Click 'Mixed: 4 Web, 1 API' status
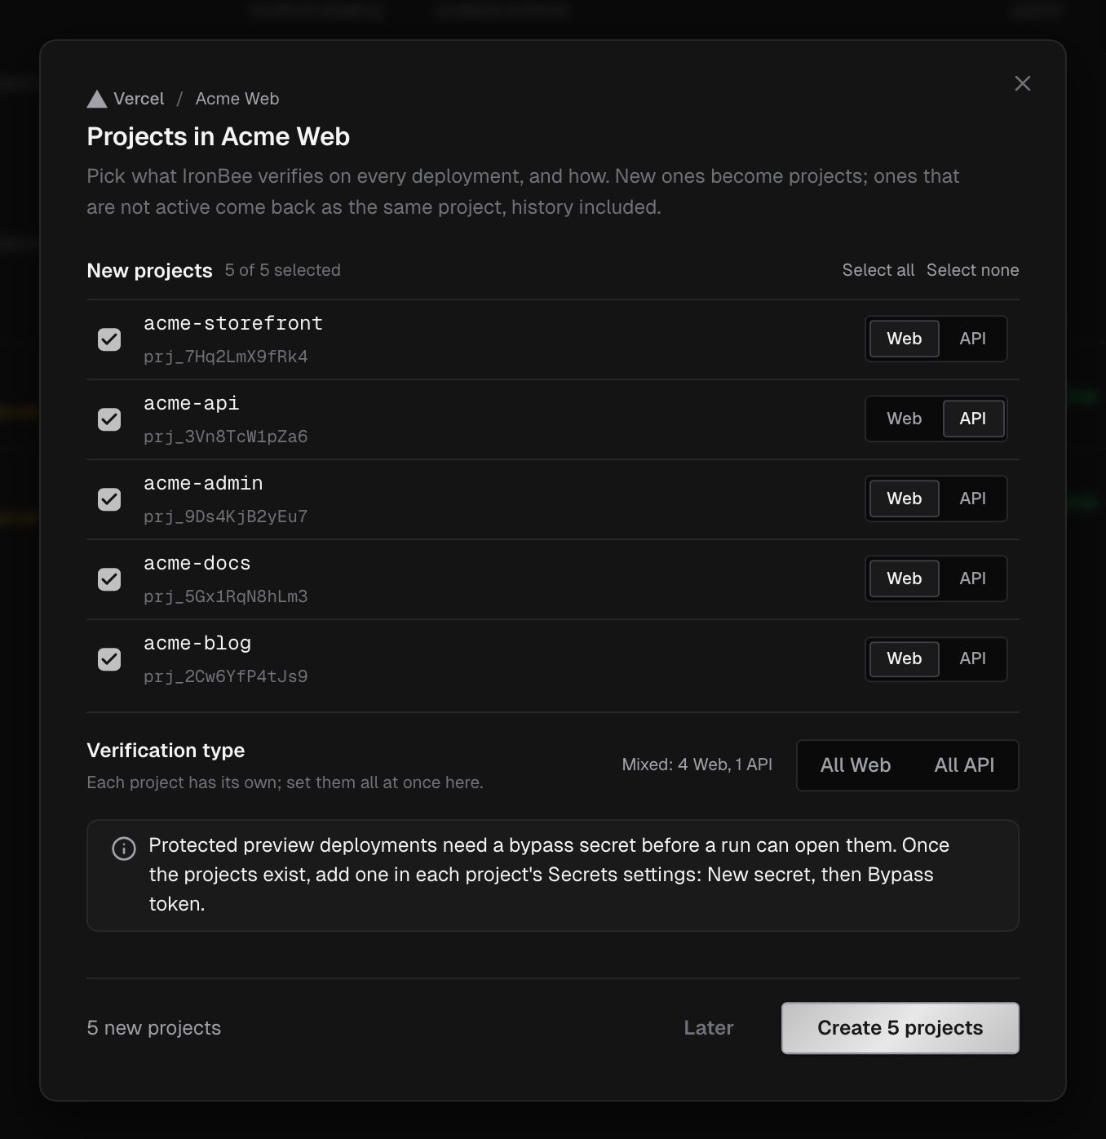Image resolution: width=1106 pixels, height=1139 pixels. click(697, 765)
